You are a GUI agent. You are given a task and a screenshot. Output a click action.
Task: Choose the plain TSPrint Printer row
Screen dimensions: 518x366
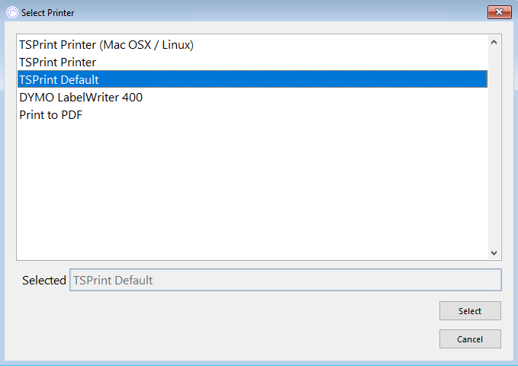point(253,62)
